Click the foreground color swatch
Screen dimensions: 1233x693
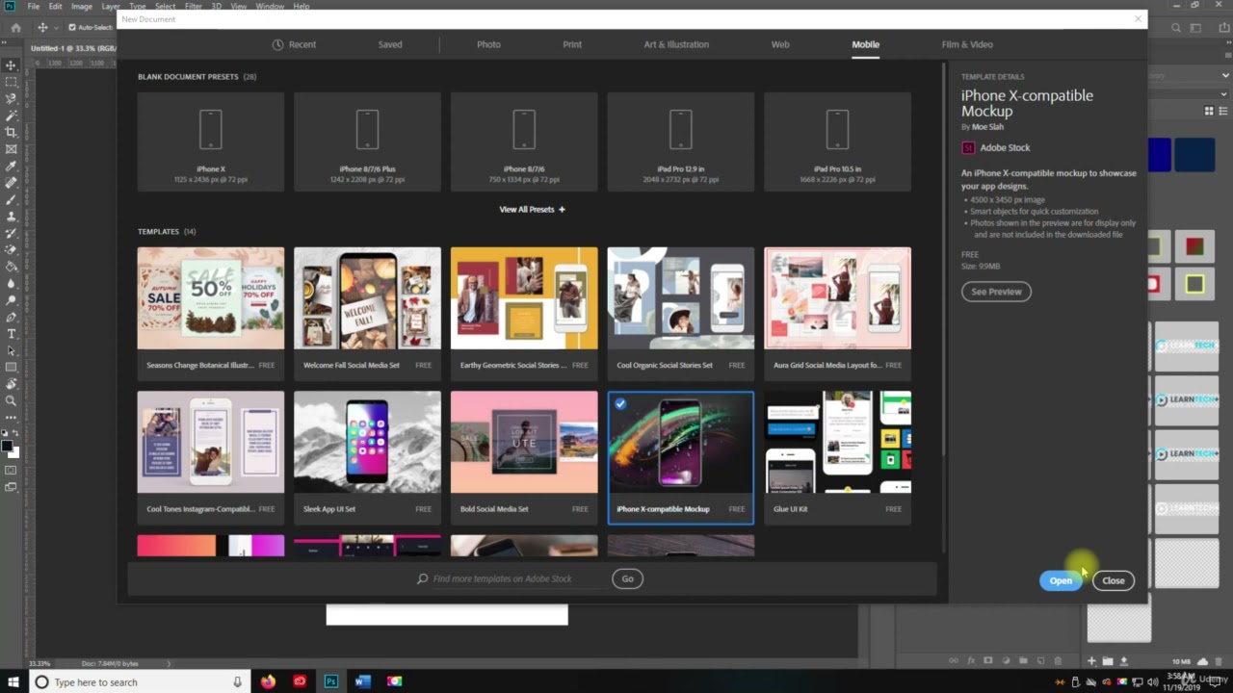8,447
